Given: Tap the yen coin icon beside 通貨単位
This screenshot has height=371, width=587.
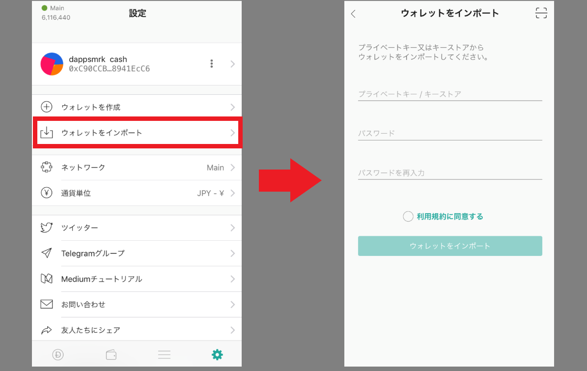Looking at the screenshot, I should [47, 193].
